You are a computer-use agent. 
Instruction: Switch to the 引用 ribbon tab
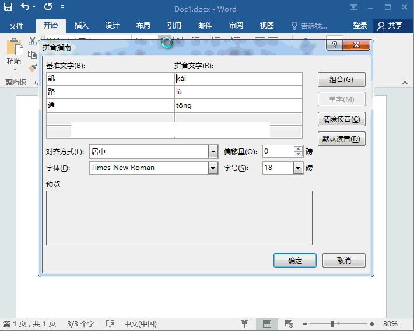174,26
